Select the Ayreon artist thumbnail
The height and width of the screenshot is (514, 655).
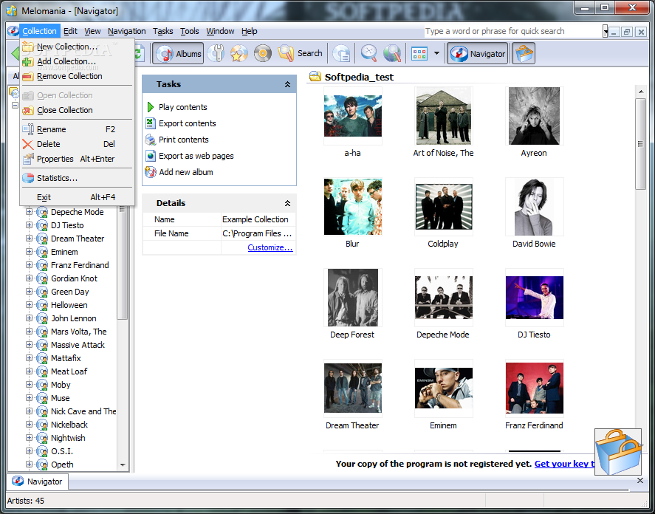pos(534,116)
